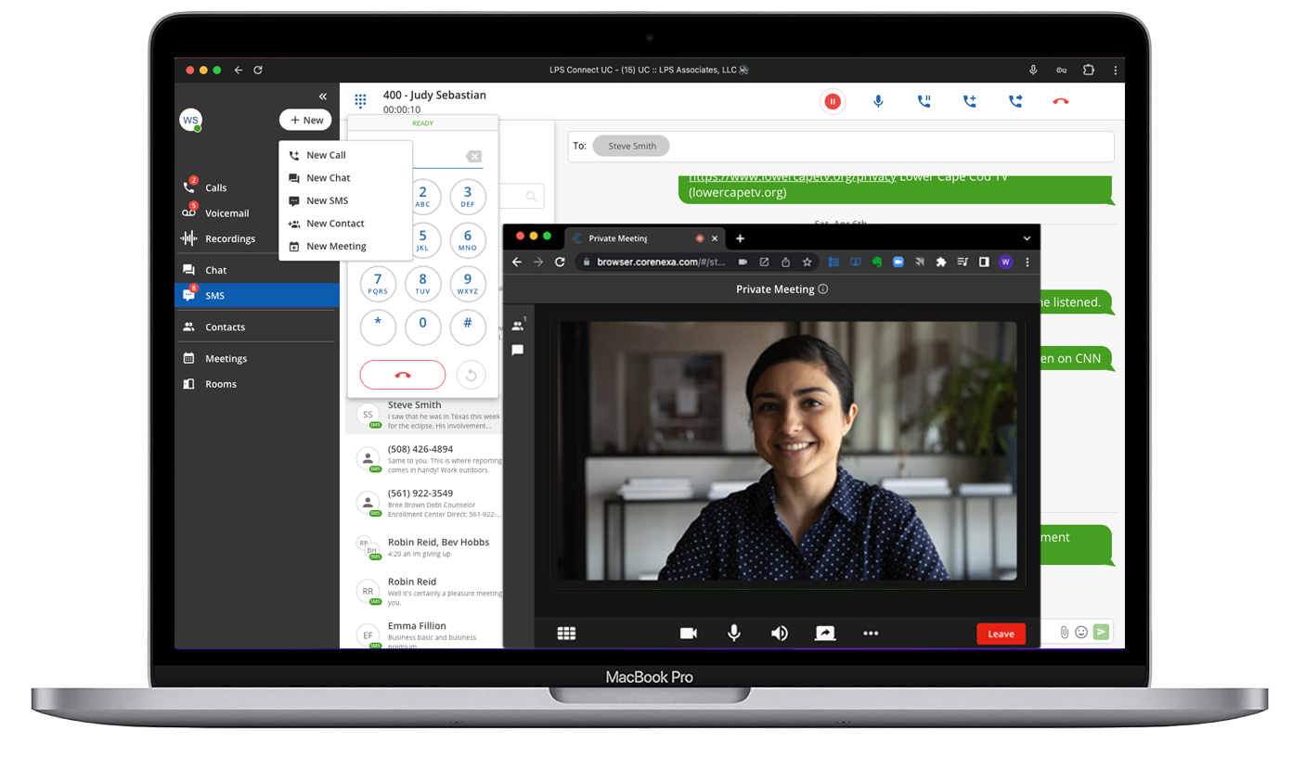Choose New Call from the menu
This screenshot has height=769, width=1305.
pos(345,155)
